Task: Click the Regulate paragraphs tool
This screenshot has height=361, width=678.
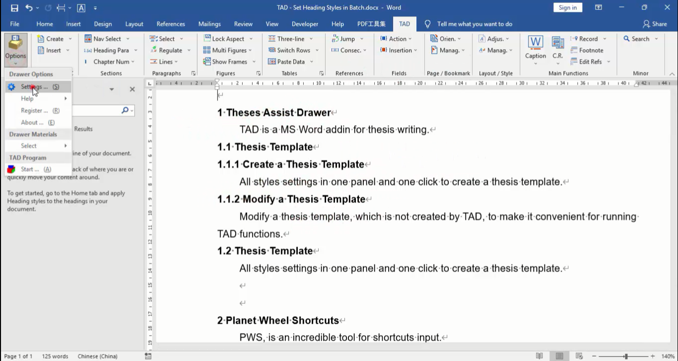Action: pyautogui.click(x=166, y=50)
